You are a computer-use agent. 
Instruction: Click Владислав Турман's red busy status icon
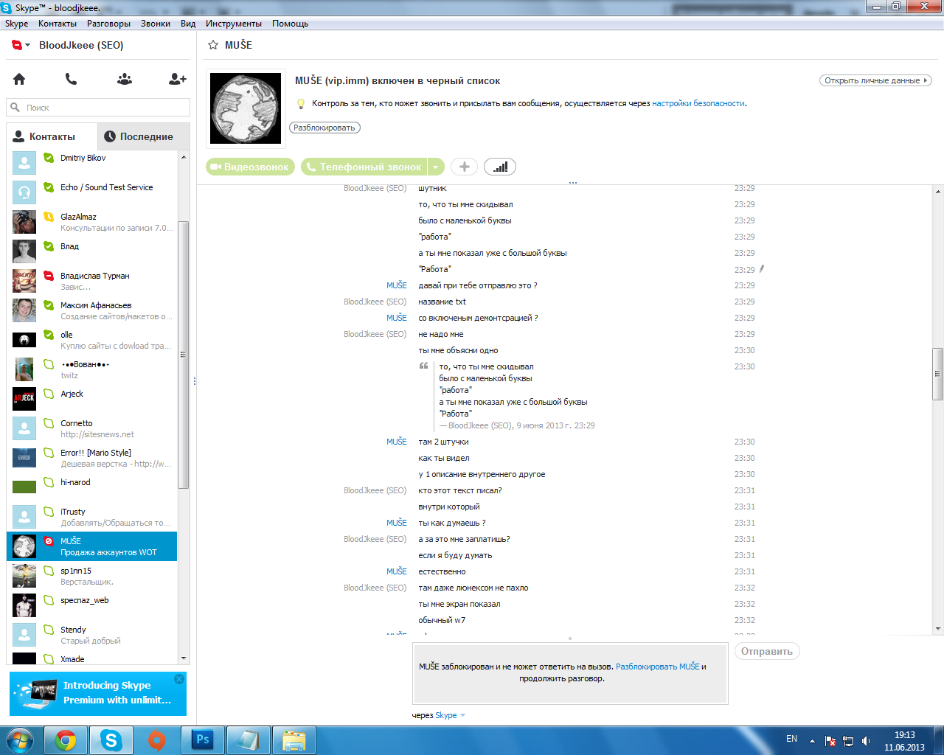(x=49, y=276)
